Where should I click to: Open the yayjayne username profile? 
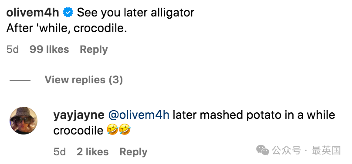coord(79,115)
